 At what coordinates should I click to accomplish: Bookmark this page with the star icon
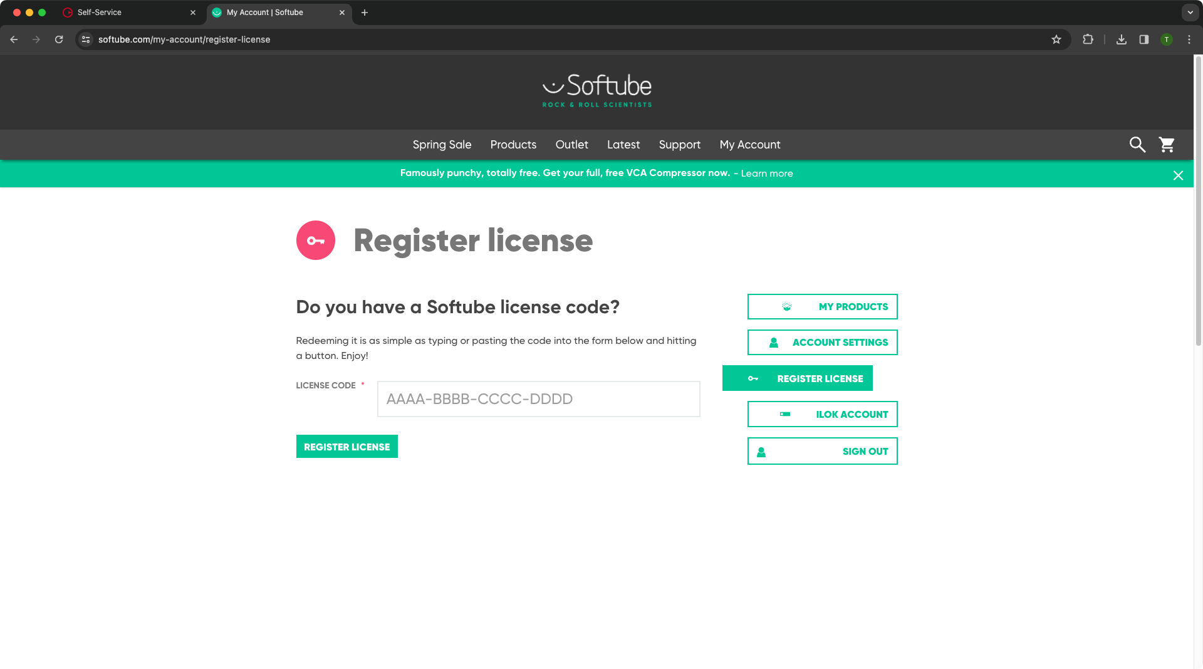(x=1056, y=39)
